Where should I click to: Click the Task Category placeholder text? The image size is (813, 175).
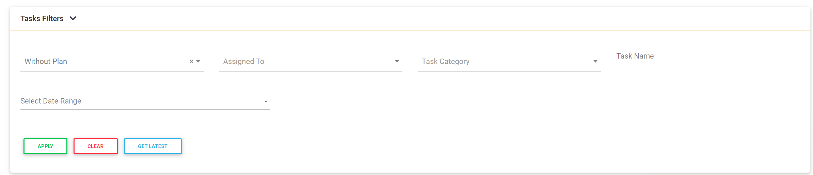pyautogui.click(x=445, y=62)
